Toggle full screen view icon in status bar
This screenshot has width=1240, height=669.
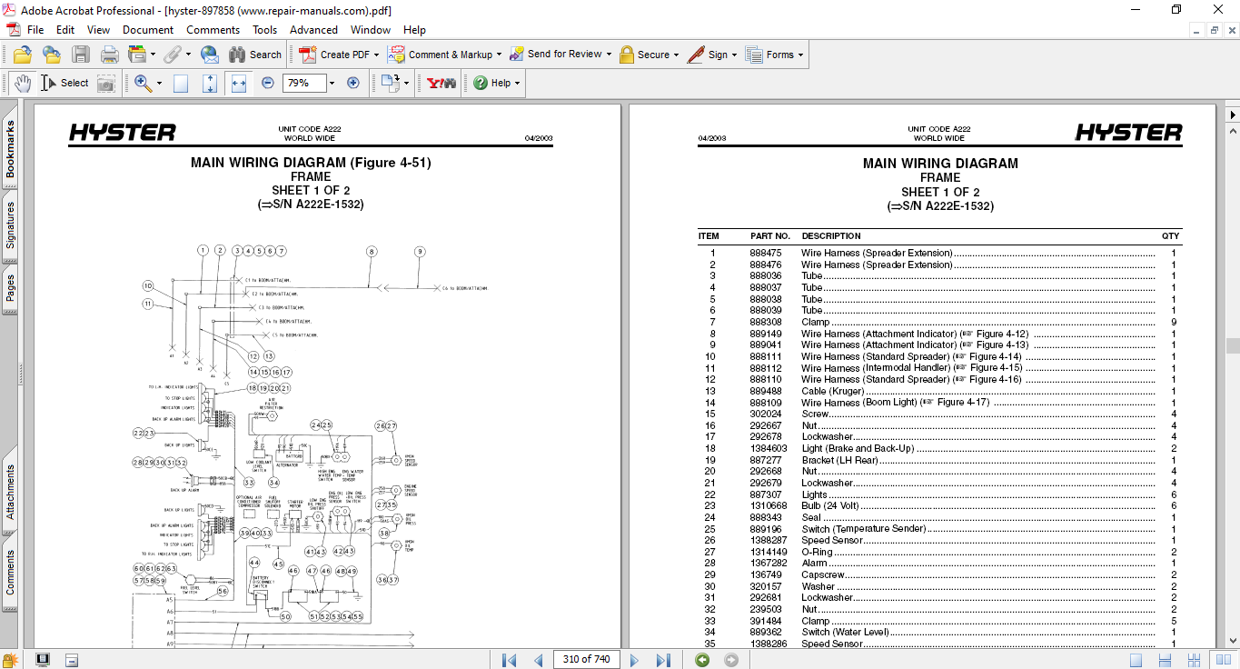(x=42, y=660)
